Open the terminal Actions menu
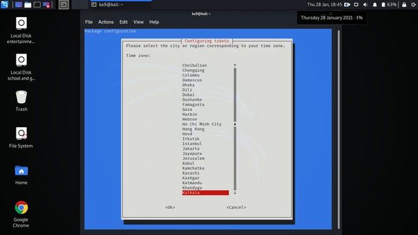418x235 pixels. [x=106, y=22]
